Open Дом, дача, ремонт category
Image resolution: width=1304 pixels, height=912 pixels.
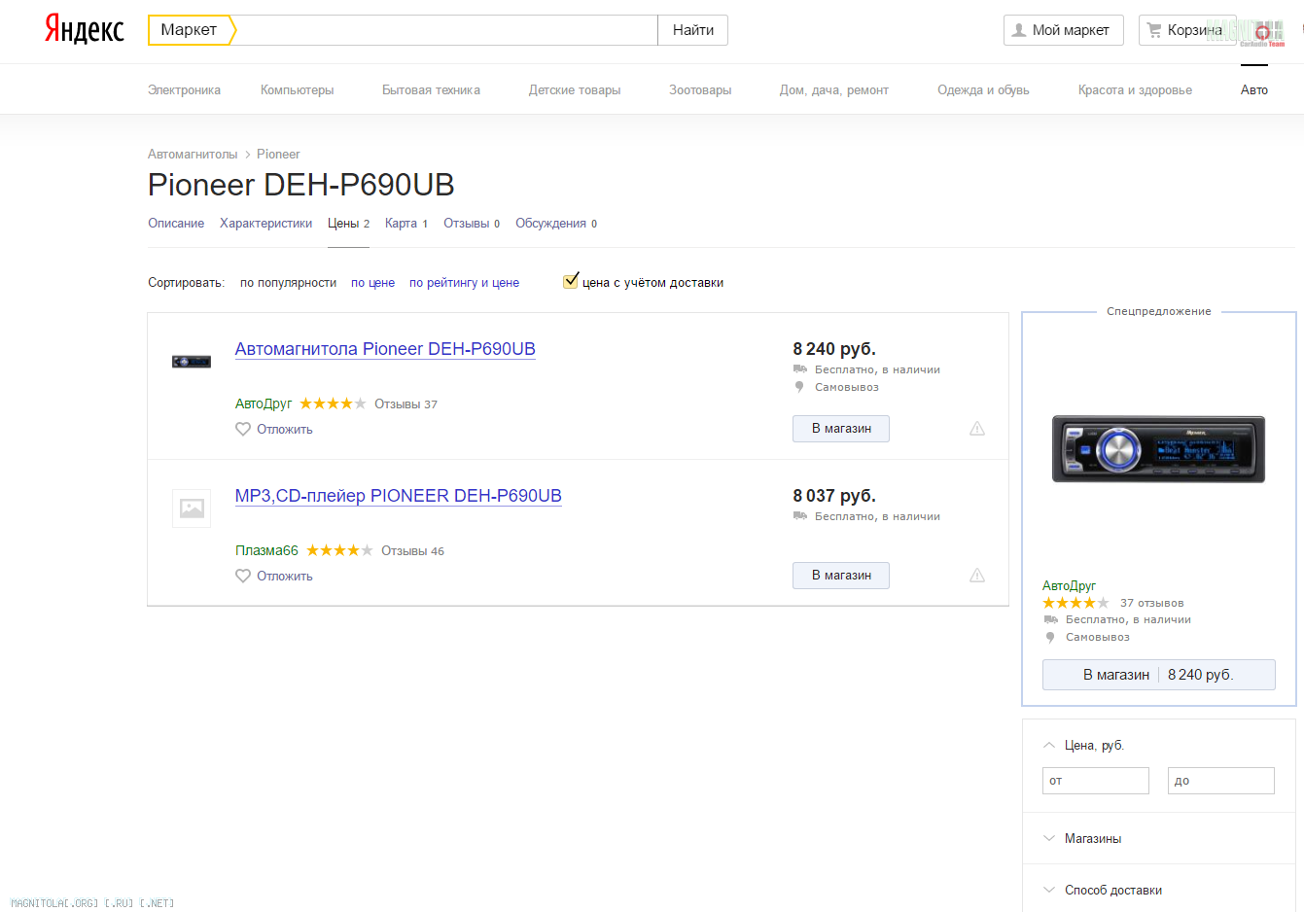[833, 89]
